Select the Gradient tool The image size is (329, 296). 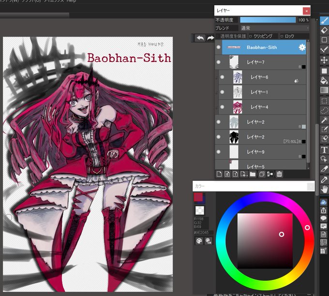click(324, 90)
